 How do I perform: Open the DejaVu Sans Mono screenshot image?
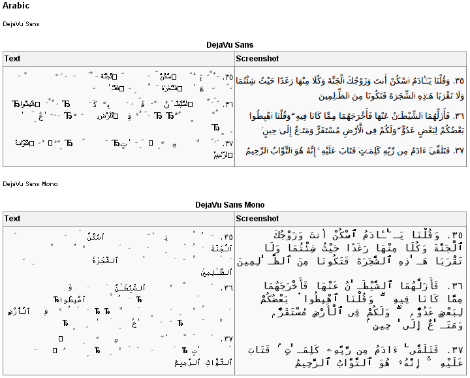coord(351,300)
